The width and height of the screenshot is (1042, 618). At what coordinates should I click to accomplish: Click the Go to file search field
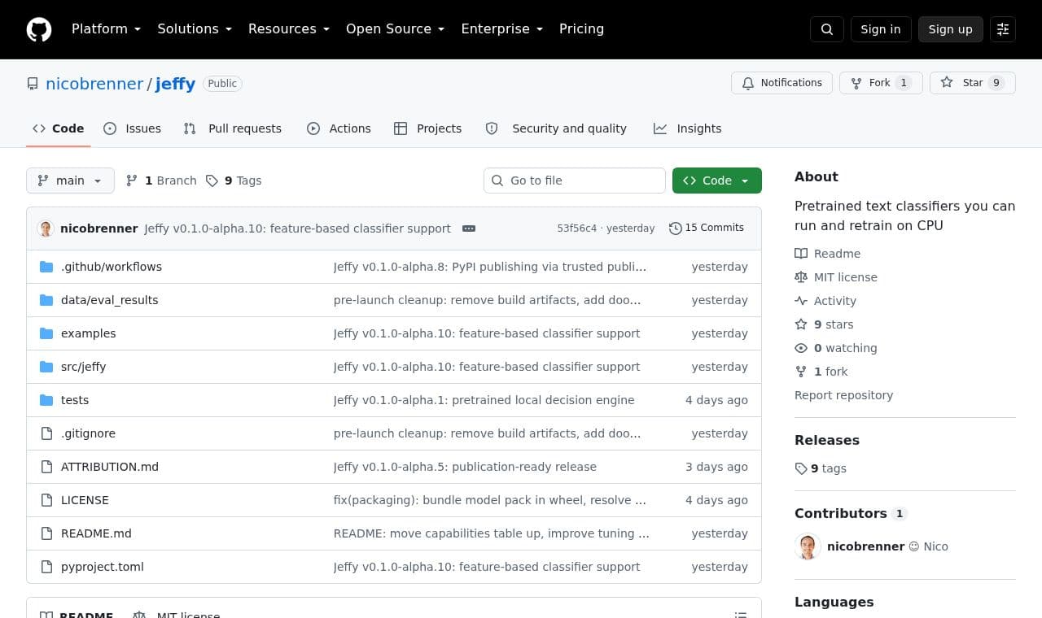(x=575, y=181)
